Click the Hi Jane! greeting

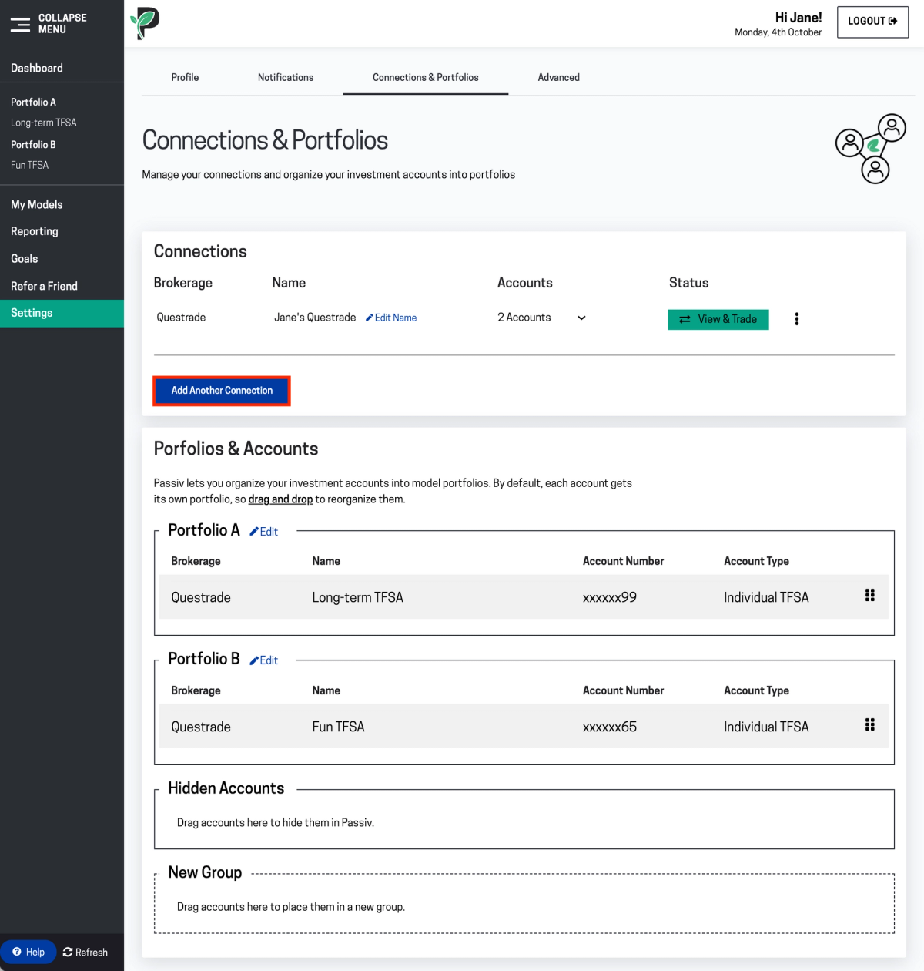[798, 18]
